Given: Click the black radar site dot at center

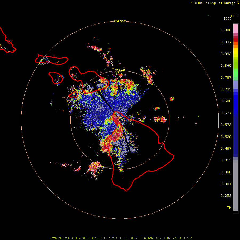Looking at the screenshot, I should [x=120, y=120].
